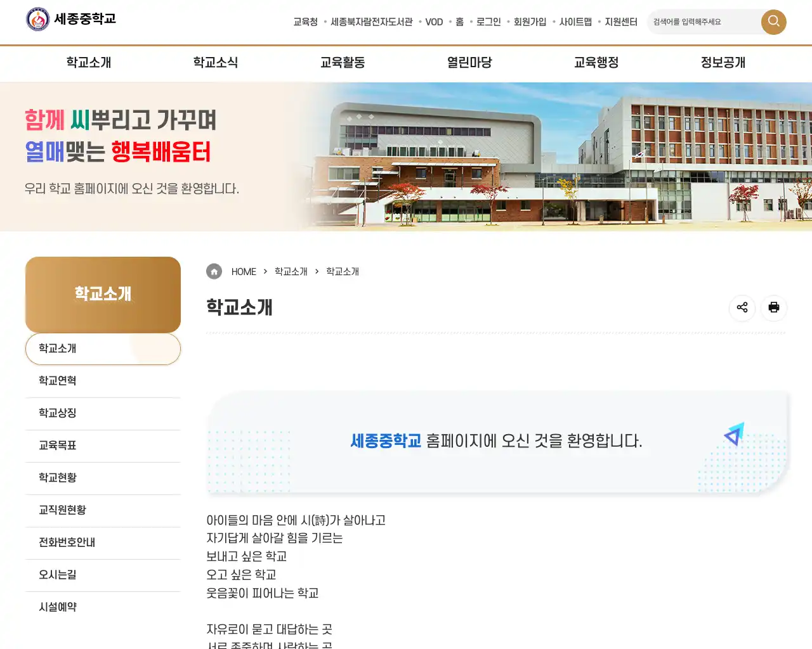Select 학교현황 in the sidebar

103,478
